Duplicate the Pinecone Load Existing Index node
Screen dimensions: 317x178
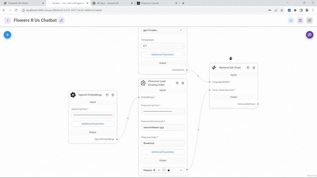[x=177, y=83]
